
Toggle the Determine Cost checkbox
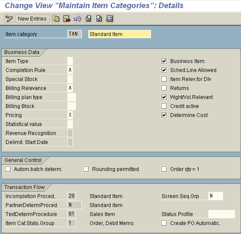[164, 115]
